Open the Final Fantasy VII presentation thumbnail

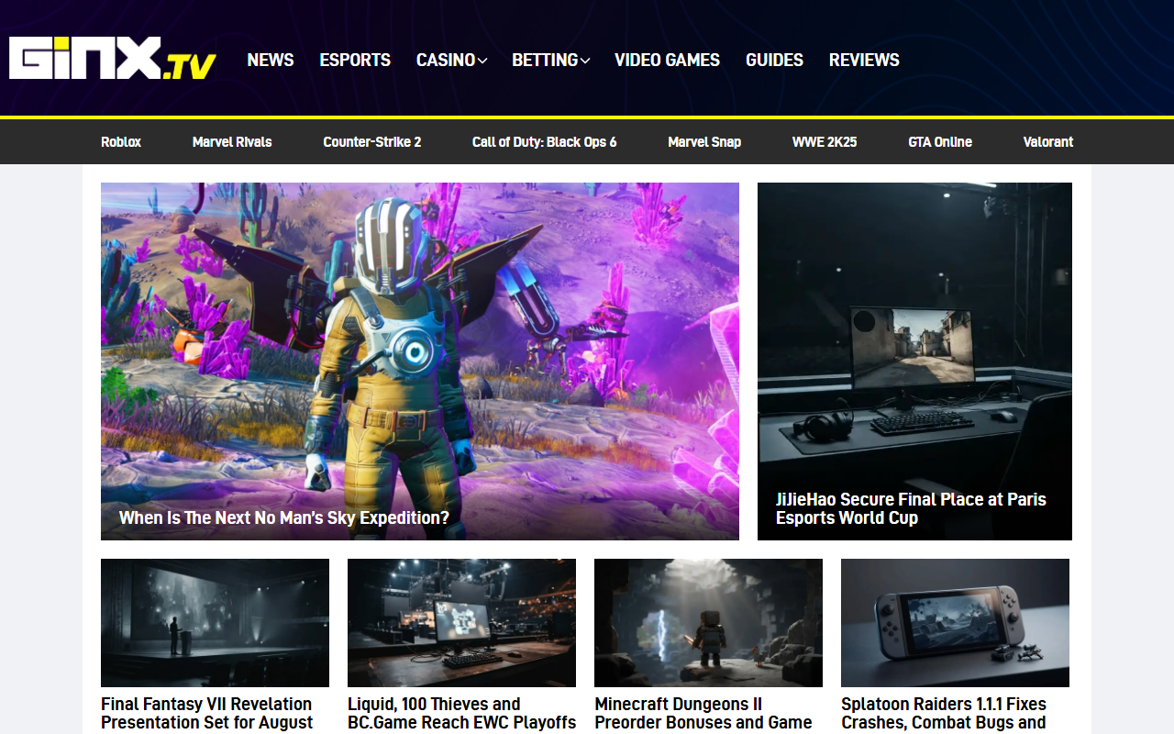tap(215, 623)
